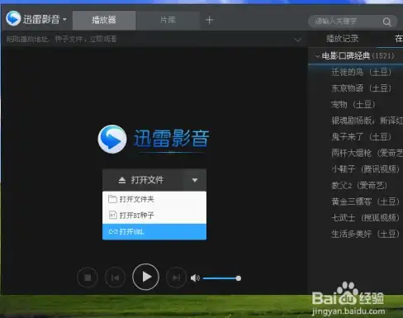
Task: Switch to the 播放器 tab
Action: (x=104, y=20)
